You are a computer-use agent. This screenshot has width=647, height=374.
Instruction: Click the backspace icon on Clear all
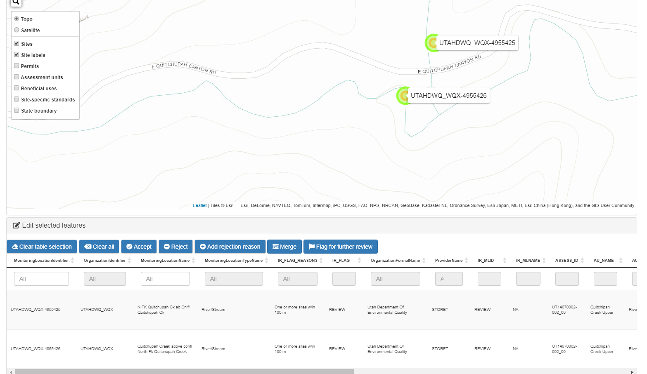click(x=88, y=247)
